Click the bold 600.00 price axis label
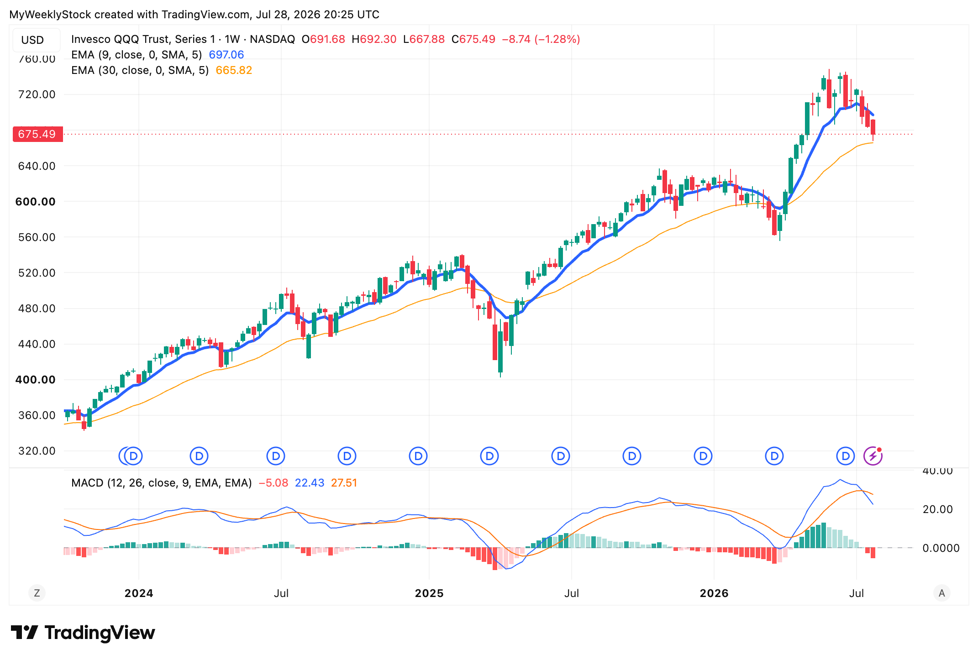Viewport: 978px width, 660px height. pos(36,201)
